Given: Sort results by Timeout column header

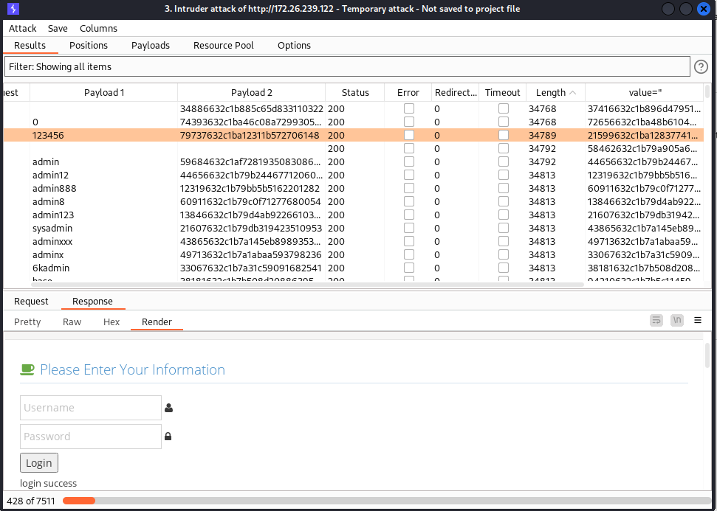Looking at the screenshot, I should pos(503,93).
